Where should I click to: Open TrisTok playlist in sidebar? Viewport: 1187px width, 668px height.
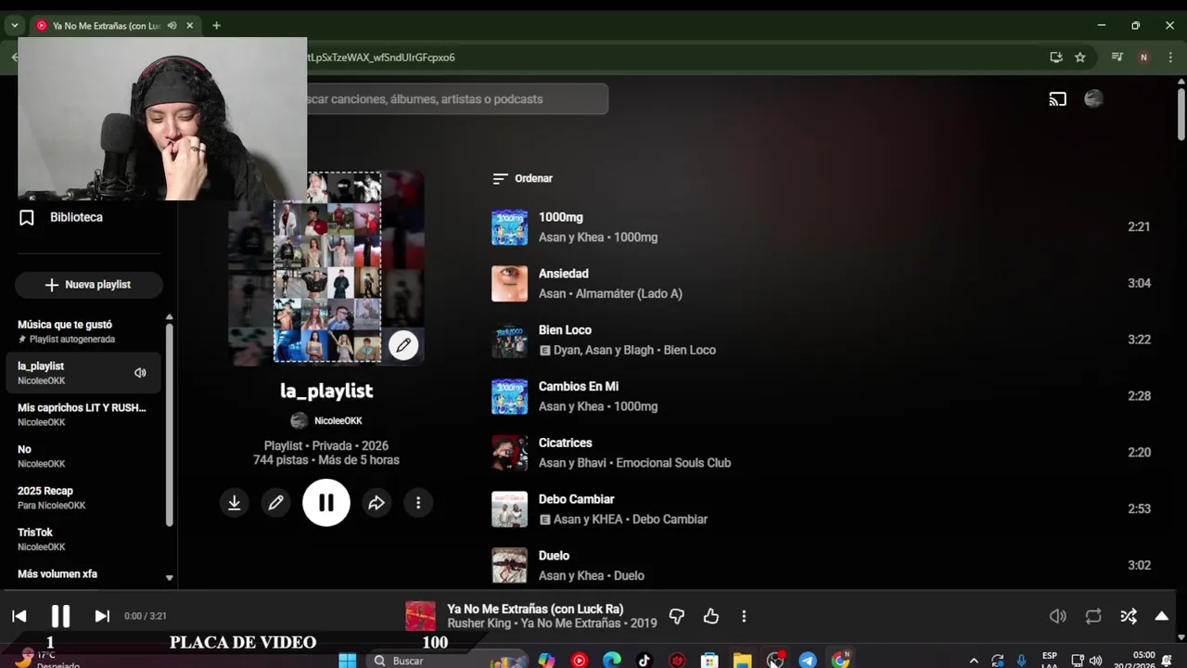[x=83, y=539]
